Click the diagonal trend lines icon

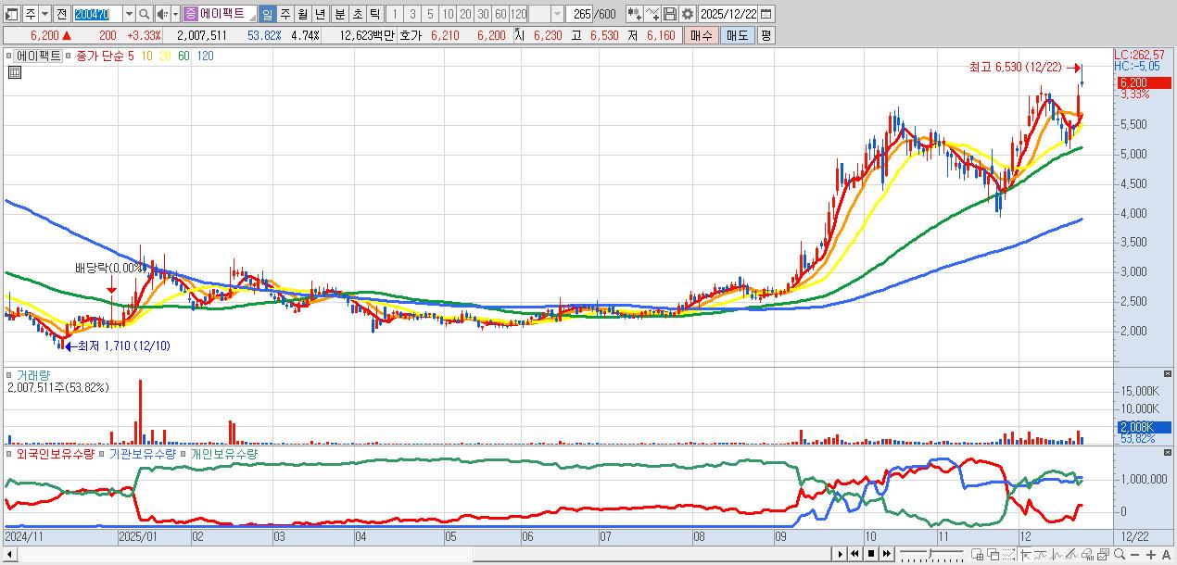[1071, 554]
